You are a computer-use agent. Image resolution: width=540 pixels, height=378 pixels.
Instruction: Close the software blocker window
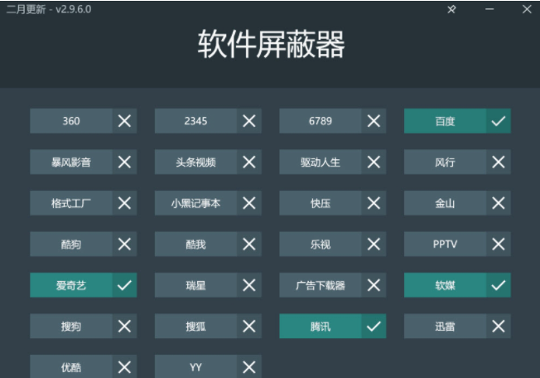click(527, 9)
